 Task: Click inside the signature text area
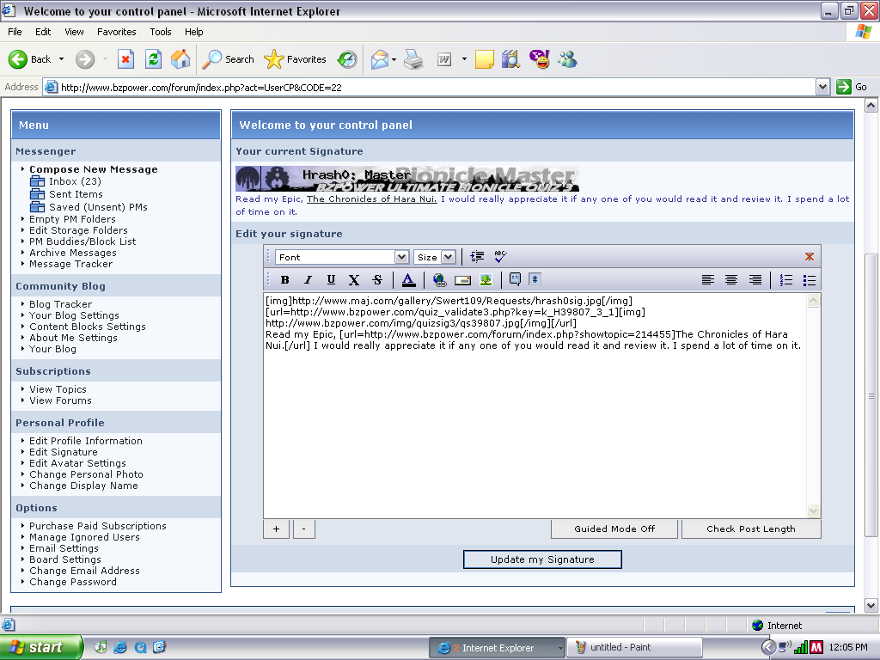click(x=535, y=406)
